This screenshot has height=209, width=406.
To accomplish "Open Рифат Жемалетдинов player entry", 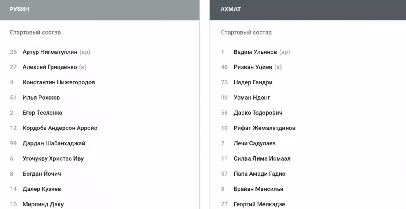I will pos(264,128).
